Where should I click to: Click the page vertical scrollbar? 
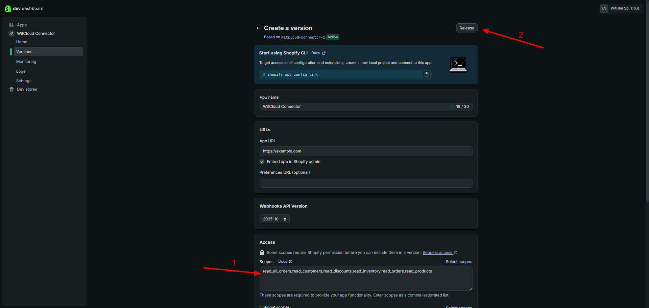coord(647,101)
